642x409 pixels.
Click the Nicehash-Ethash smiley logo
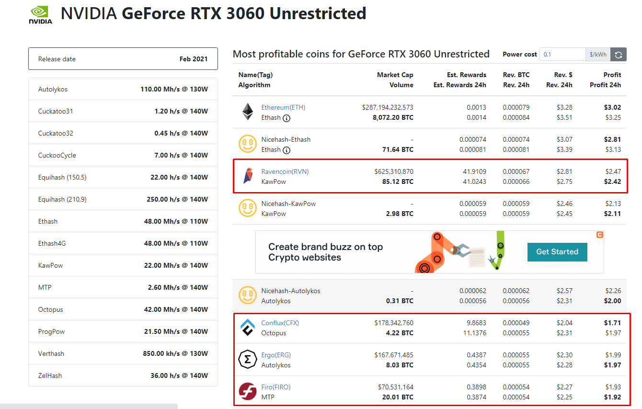click(248, 144)
